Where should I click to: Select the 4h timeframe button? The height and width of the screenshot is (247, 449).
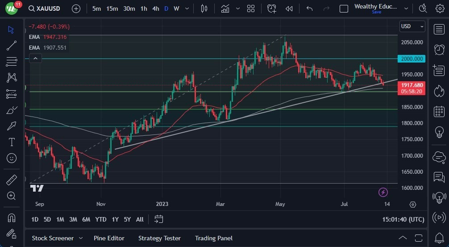pos(155,8)
